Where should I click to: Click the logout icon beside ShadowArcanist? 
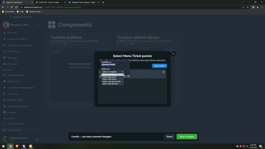37,139
